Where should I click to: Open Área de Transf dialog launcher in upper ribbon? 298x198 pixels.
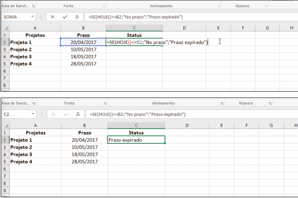[x=33, y=7]
